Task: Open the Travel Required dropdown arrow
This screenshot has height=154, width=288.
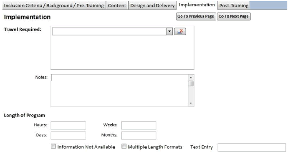Action: click(x=169, y=31)
